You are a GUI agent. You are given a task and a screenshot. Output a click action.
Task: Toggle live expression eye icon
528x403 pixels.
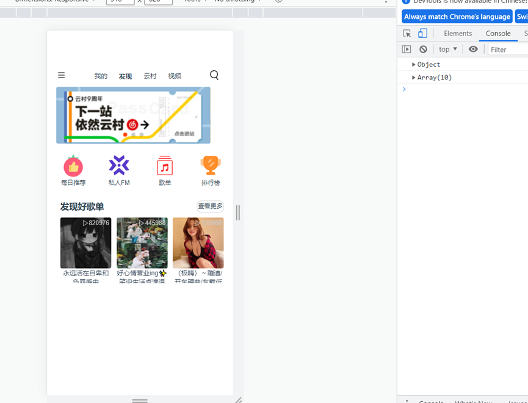point(473,49)
